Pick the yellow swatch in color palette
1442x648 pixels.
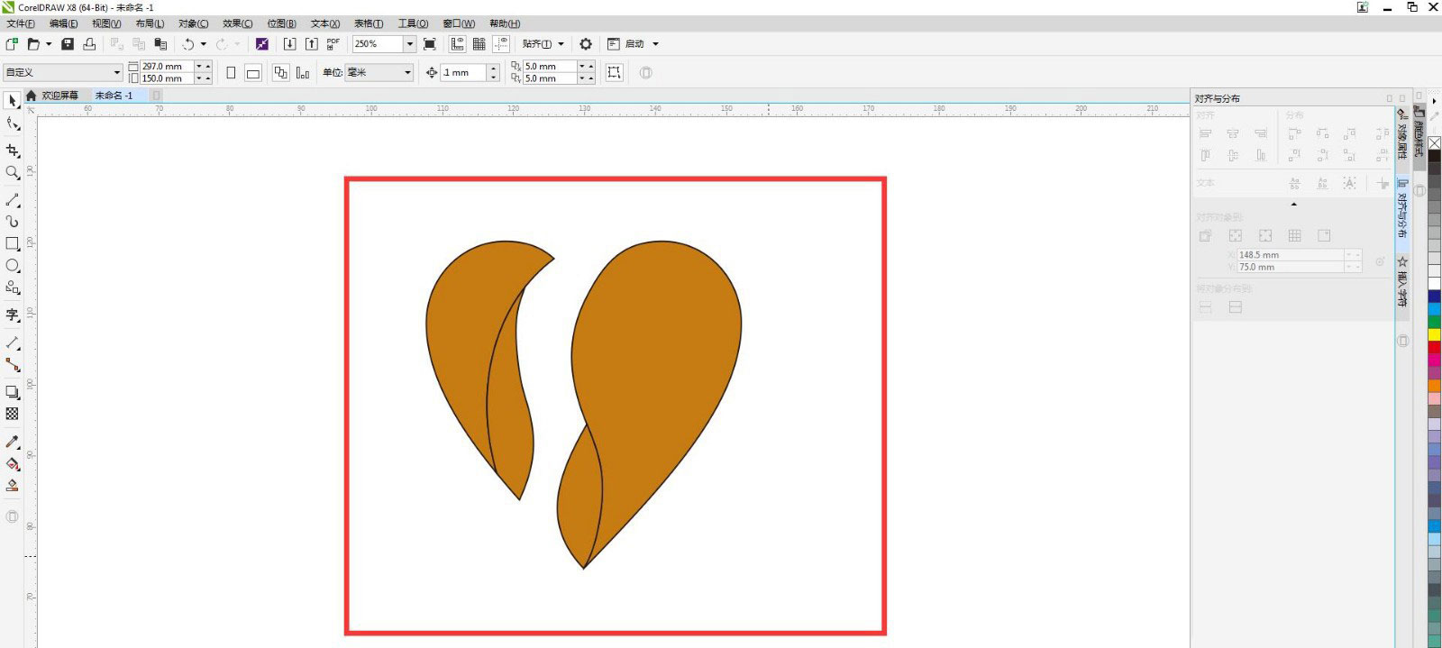pyautogui.click(x=1434, y=334)
